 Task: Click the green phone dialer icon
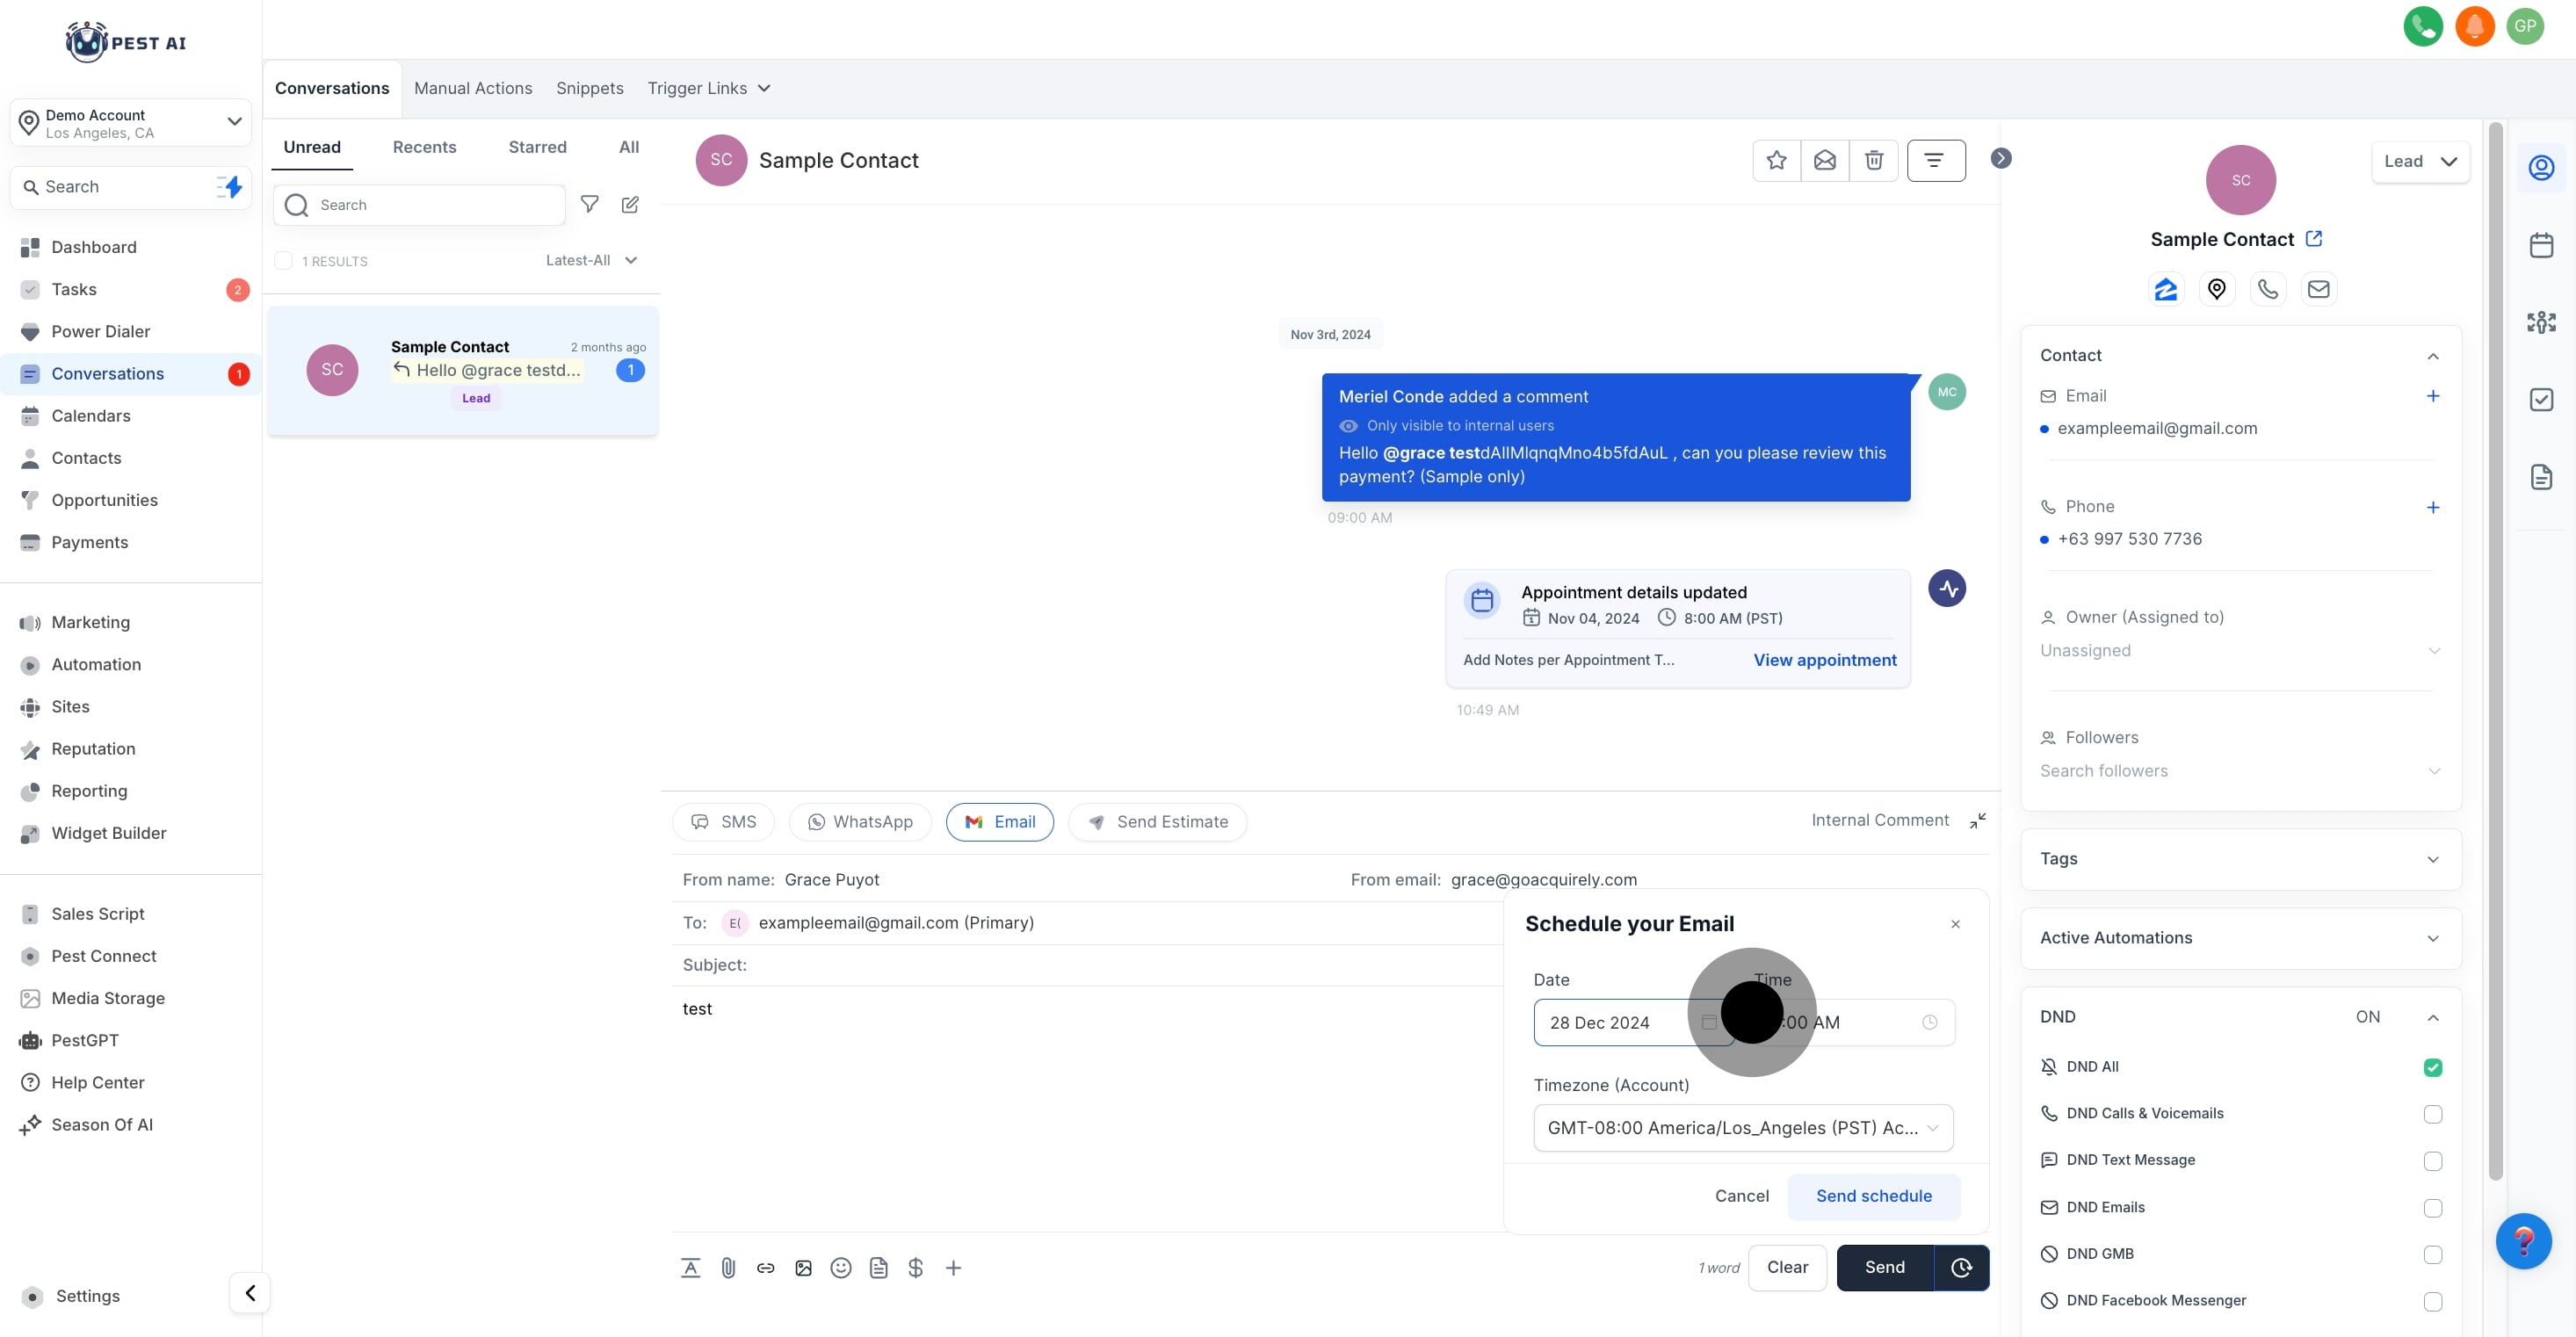(2422, 26)
